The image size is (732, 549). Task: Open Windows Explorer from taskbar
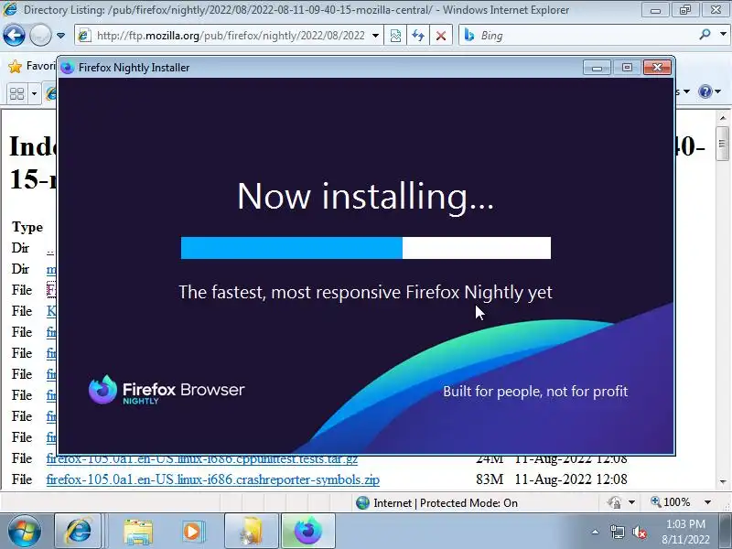tap(138, 532)
